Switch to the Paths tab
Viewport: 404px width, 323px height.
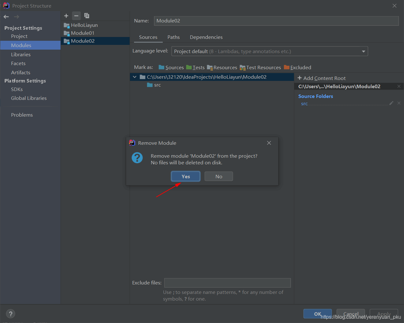point(173,37)
